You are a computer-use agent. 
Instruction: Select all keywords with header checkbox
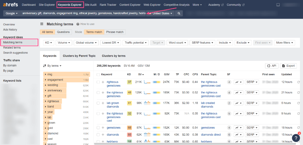[x=98, y=75]
